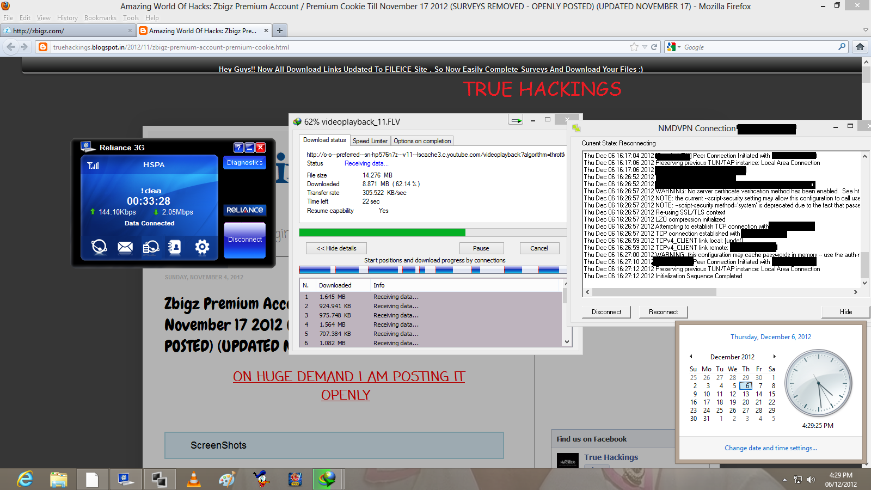
Task: Open the Reliance 3G messages envelope icon
Action: pos(125,247)
